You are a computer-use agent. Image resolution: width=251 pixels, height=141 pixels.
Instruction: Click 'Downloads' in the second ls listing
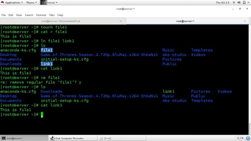(51, 91)
